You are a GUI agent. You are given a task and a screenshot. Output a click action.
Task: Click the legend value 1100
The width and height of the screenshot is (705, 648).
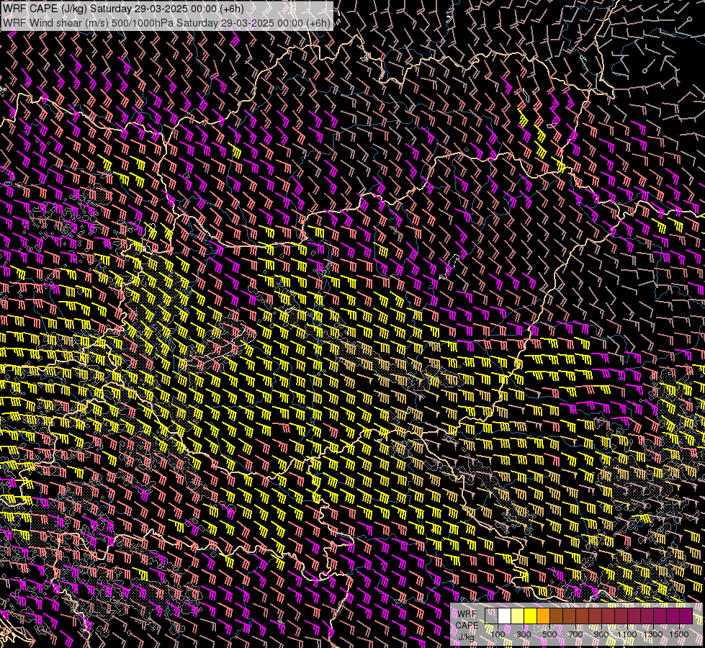(x=627, y=634)
